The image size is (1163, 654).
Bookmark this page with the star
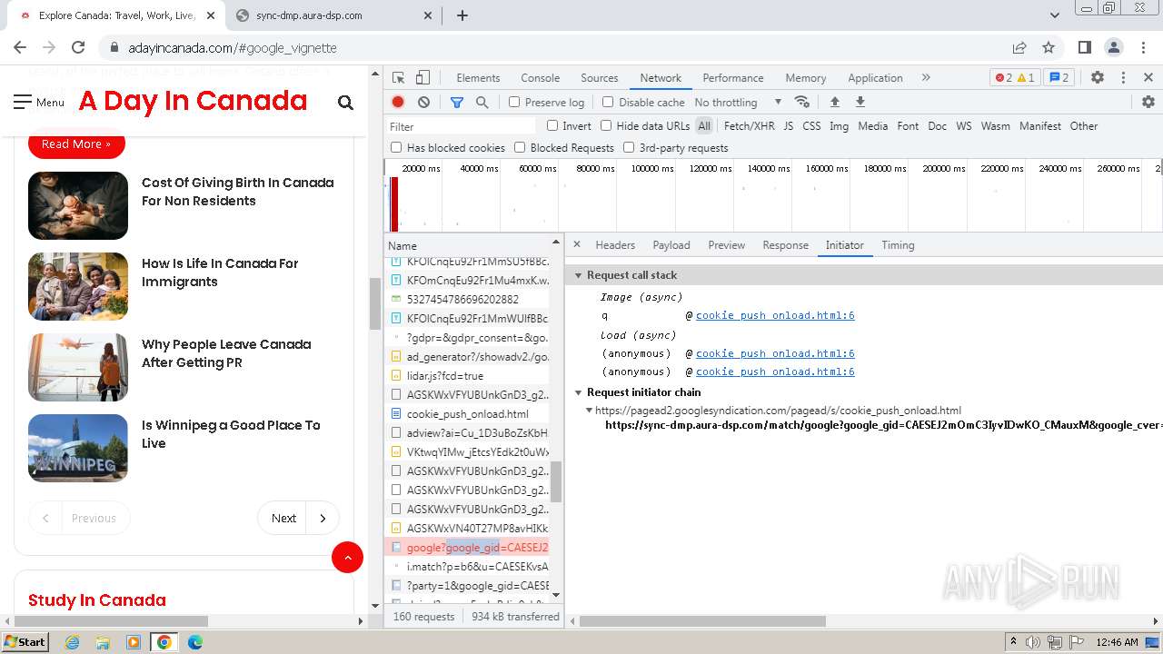coord(1049,47)
